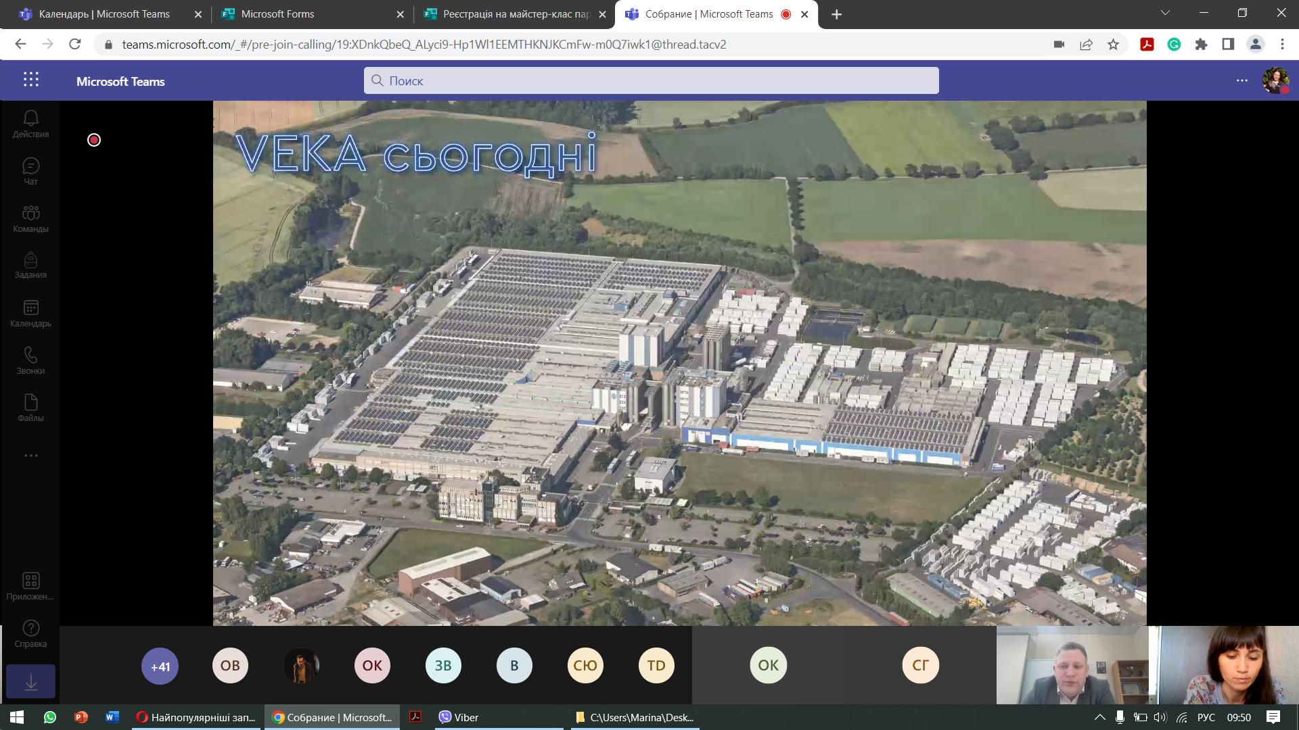Switch to the Microsoft Forms tab
The image size is (1299, 730).
[x=313, y=14]
